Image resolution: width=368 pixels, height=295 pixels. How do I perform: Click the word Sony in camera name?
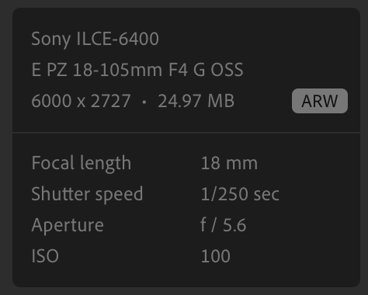[x=50, y=40]
